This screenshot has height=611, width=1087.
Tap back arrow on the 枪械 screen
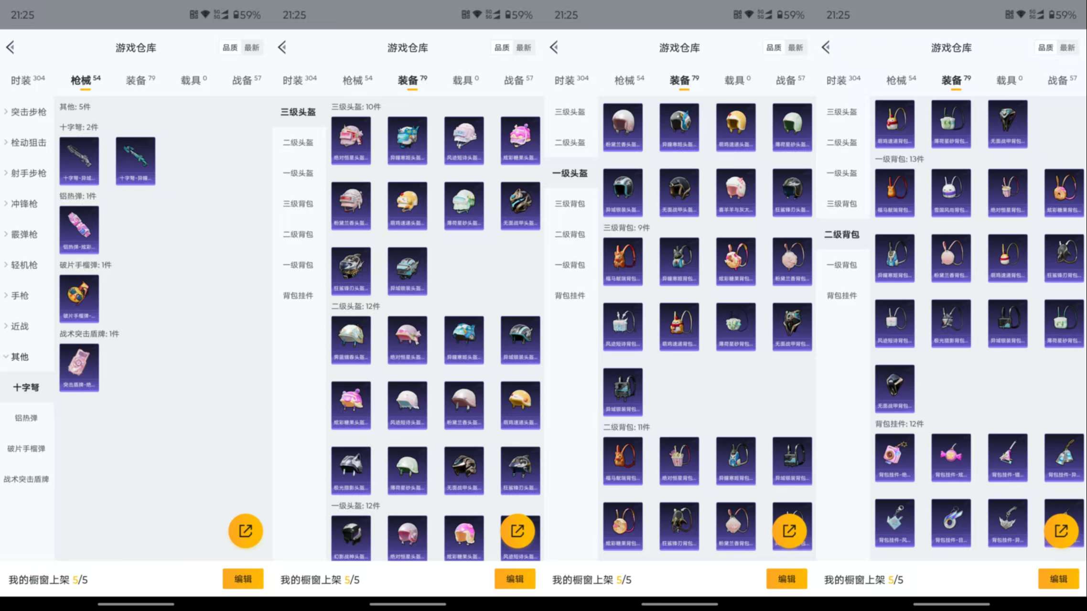pyautogui.click(x=11, y=47)
